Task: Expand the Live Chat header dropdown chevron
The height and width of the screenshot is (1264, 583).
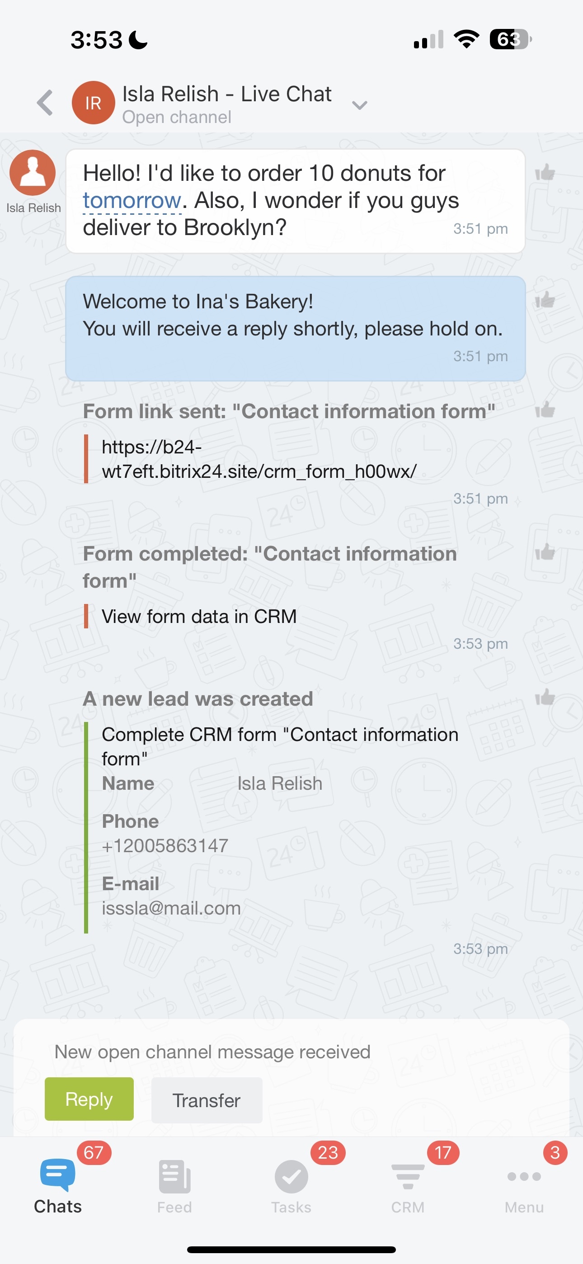Action: [x=360, y=105]
